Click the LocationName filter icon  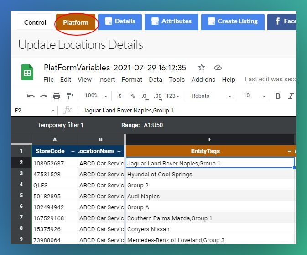click(x=119, y=151)
